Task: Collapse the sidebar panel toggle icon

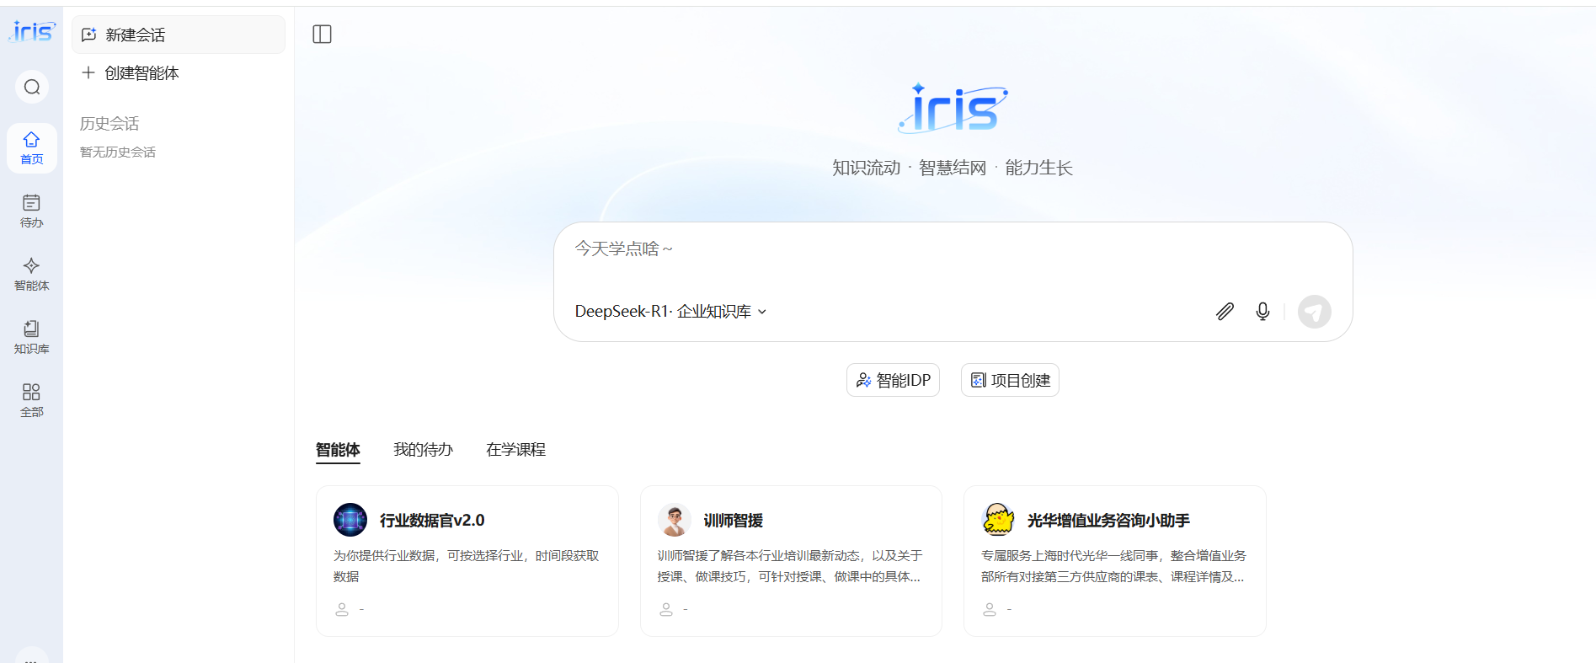Action: [322, 34]
